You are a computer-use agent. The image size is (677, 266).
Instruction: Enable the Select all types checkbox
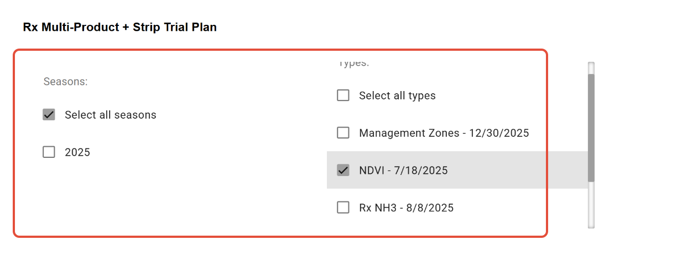coord(343,95)
